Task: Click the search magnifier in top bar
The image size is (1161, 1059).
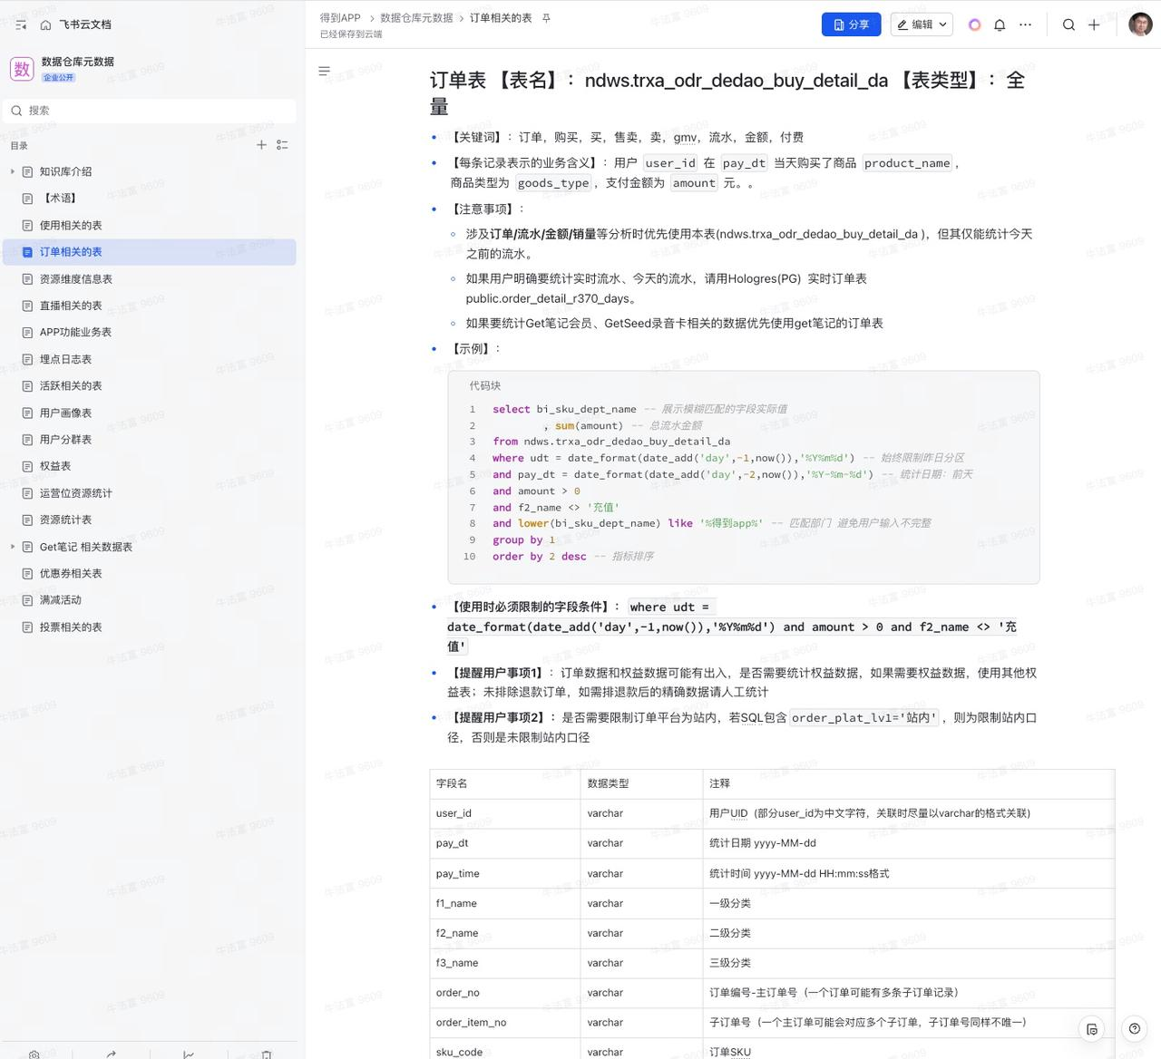Action: coord(1068,24)
